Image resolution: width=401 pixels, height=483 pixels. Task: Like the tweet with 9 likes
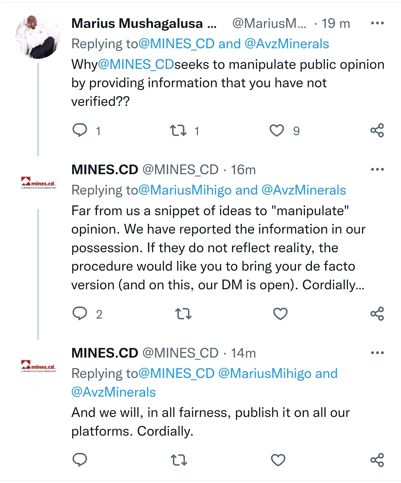[277, 130]
